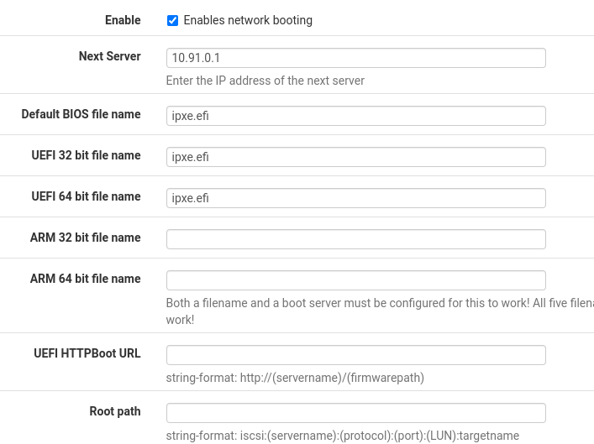This screenshot has height=444, width=594.
Task: Click the 'Enter the IP address' help text
Action: 265,81
